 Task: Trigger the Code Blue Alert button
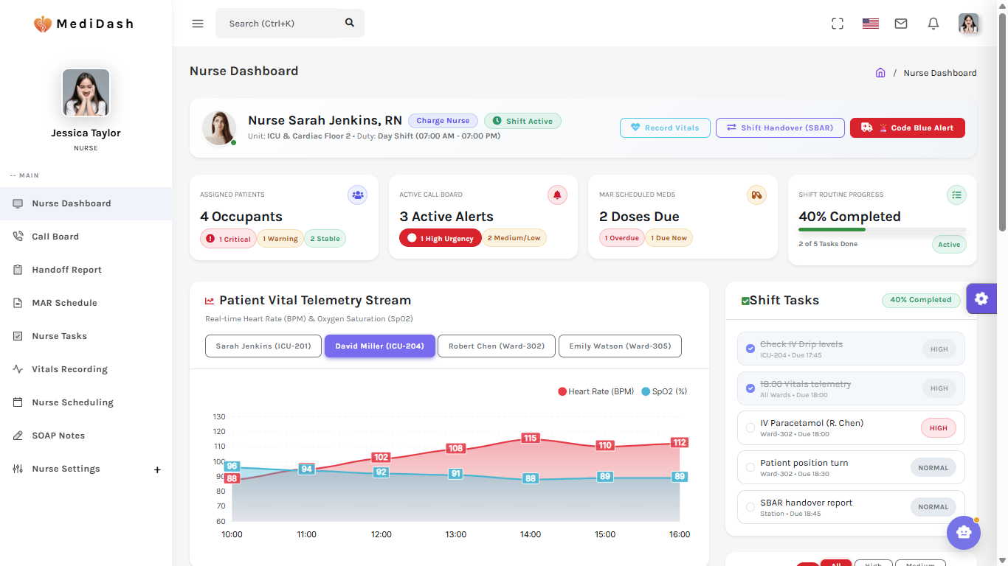(x=908, y=127)
